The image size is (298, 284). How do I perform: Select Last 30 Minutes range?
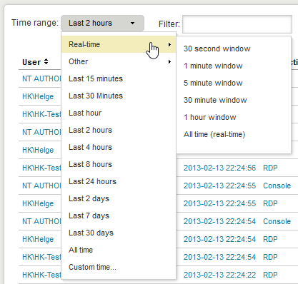coord(96,96)
